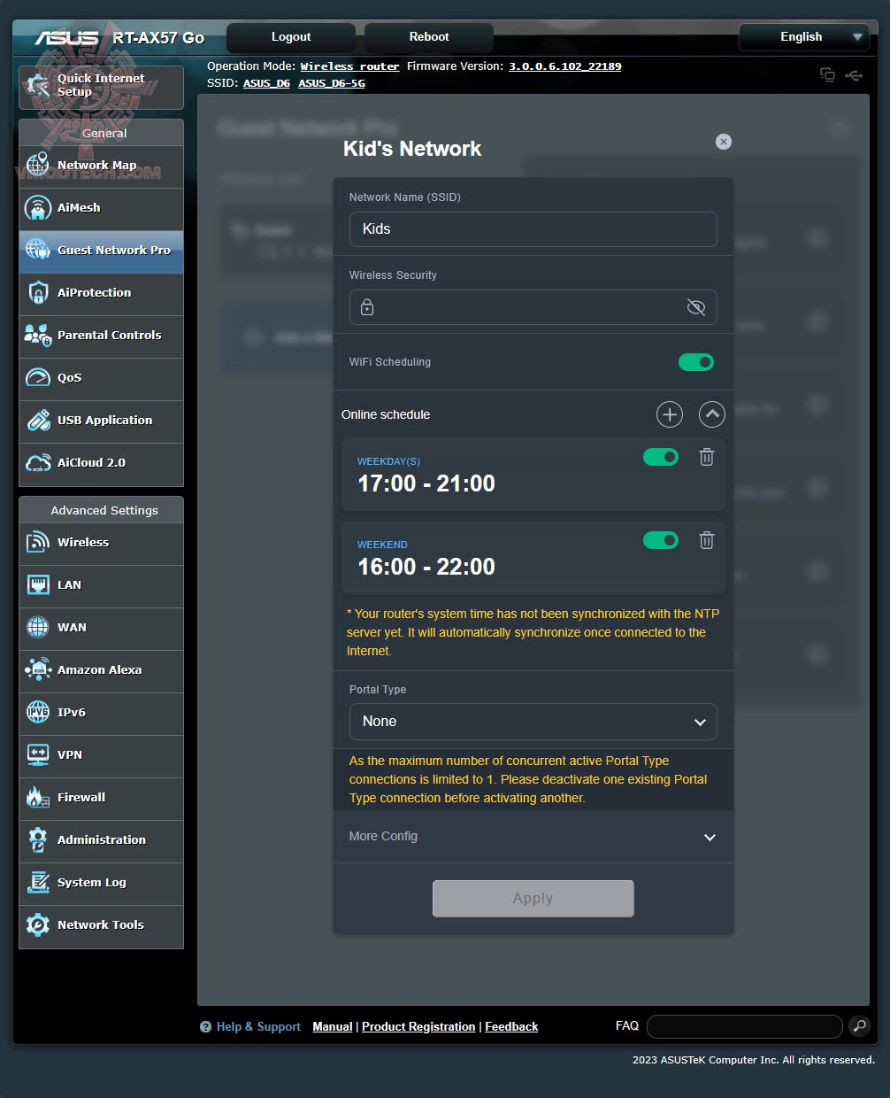Click the USB Application icon
The height and width of the screenshot is (1098, 890).
coord(37,420)
